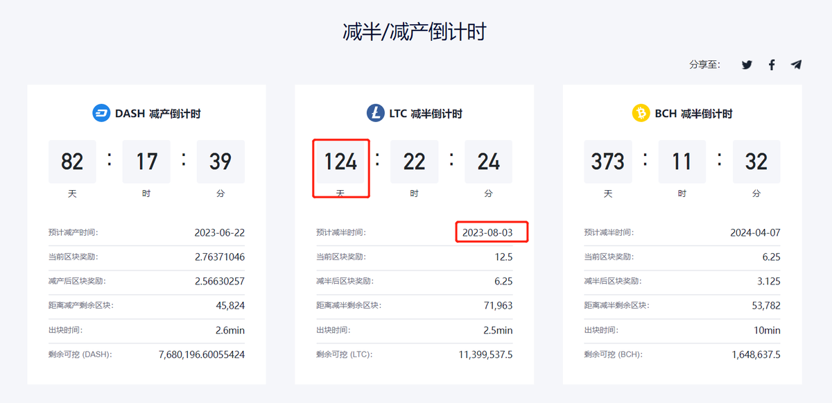Select DASH remaining supply 7,680,196.60055424
This screenshot has height=403, width=832.
[202, 354]
